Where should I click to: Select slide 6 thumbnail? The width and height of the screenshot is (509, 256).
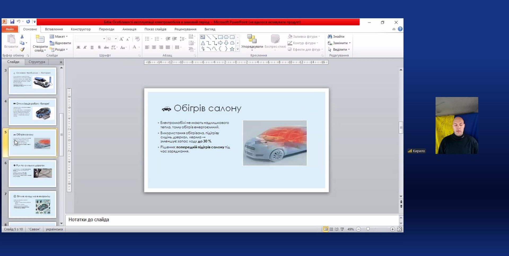32,174
